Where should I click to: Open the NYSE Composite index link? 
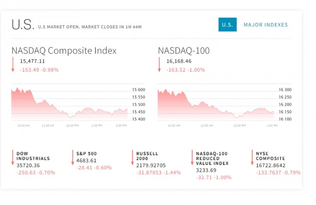tap(271, 156)
